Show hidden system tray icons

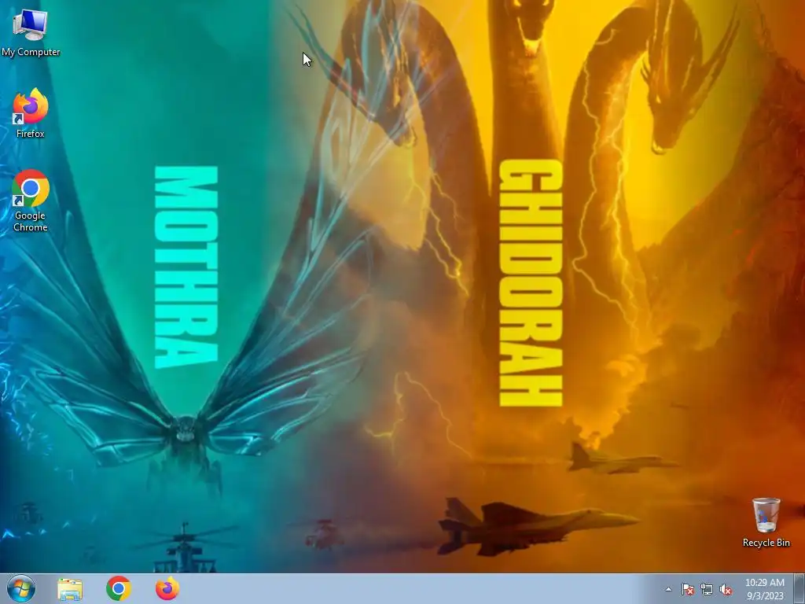coord(668,589)
